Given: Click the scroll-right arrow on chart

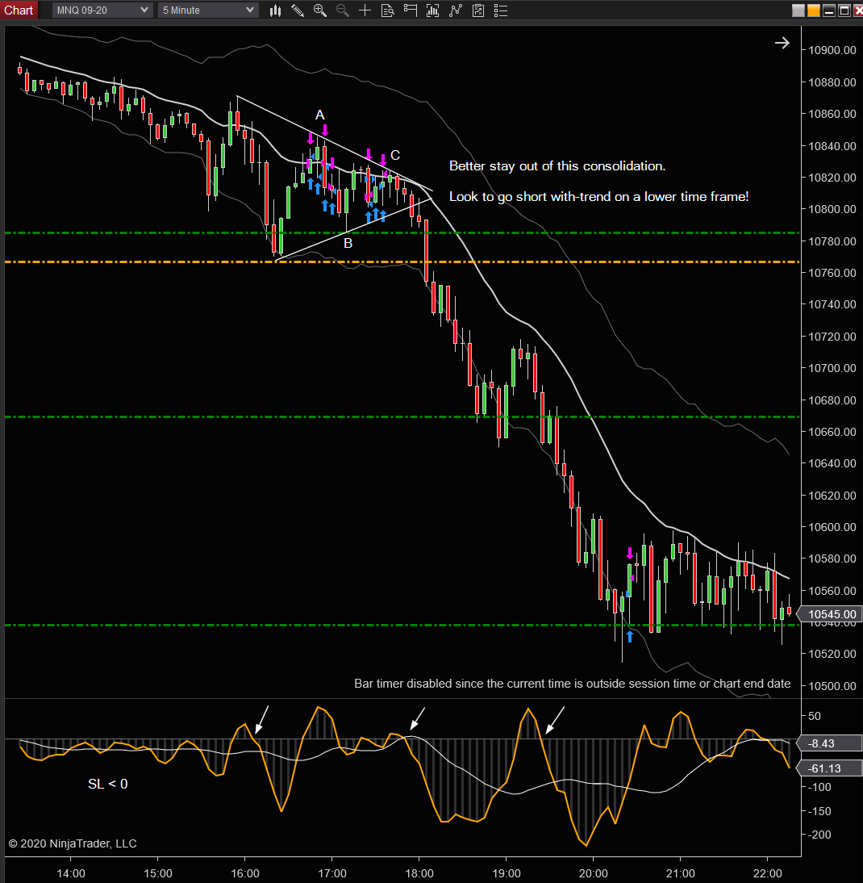Looking at the screenshot, I should (782, 43).
